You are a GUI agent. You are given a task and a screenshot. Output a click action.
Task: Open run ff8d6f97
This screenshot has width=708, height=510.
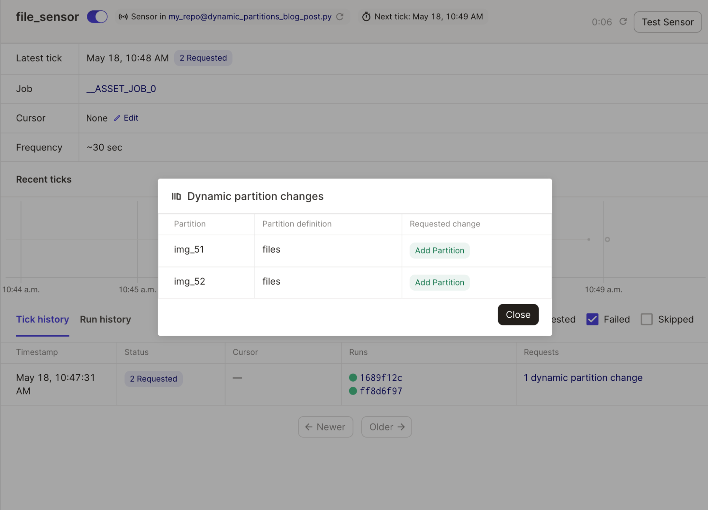tap(381, 391)
